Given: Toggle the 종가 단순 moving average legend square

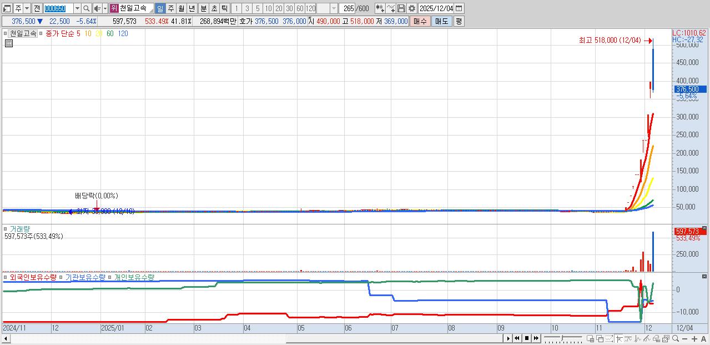Looking at the screenshot, I should [41, 33].
